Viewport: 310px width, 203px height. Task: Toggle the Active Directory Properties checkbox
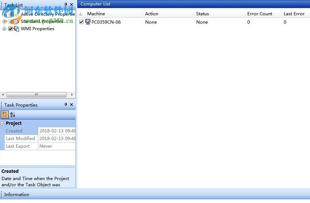coord(11,14)
